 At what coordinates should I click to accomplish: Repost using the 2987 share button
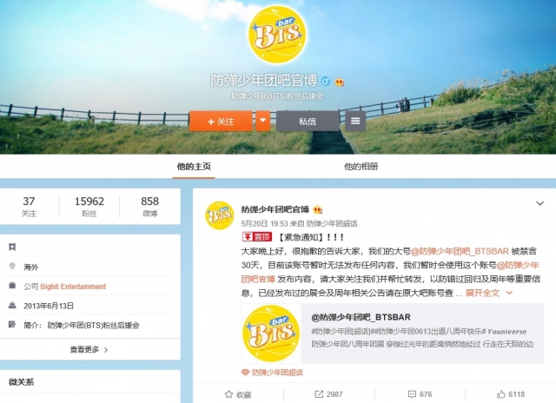tap(328, 394)
